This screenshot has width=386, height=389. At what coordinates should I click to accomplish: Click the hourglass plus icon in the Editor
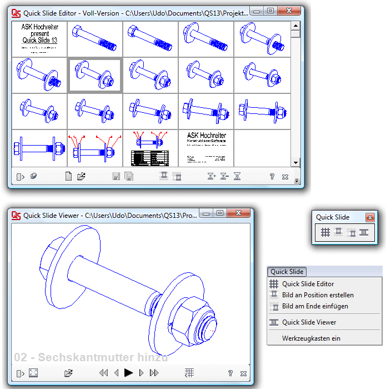[212, 176]
